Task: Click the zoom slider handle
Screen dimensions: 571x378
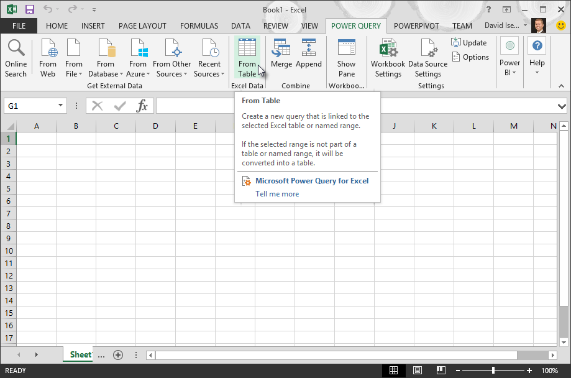Action: (x=493, y=371)
